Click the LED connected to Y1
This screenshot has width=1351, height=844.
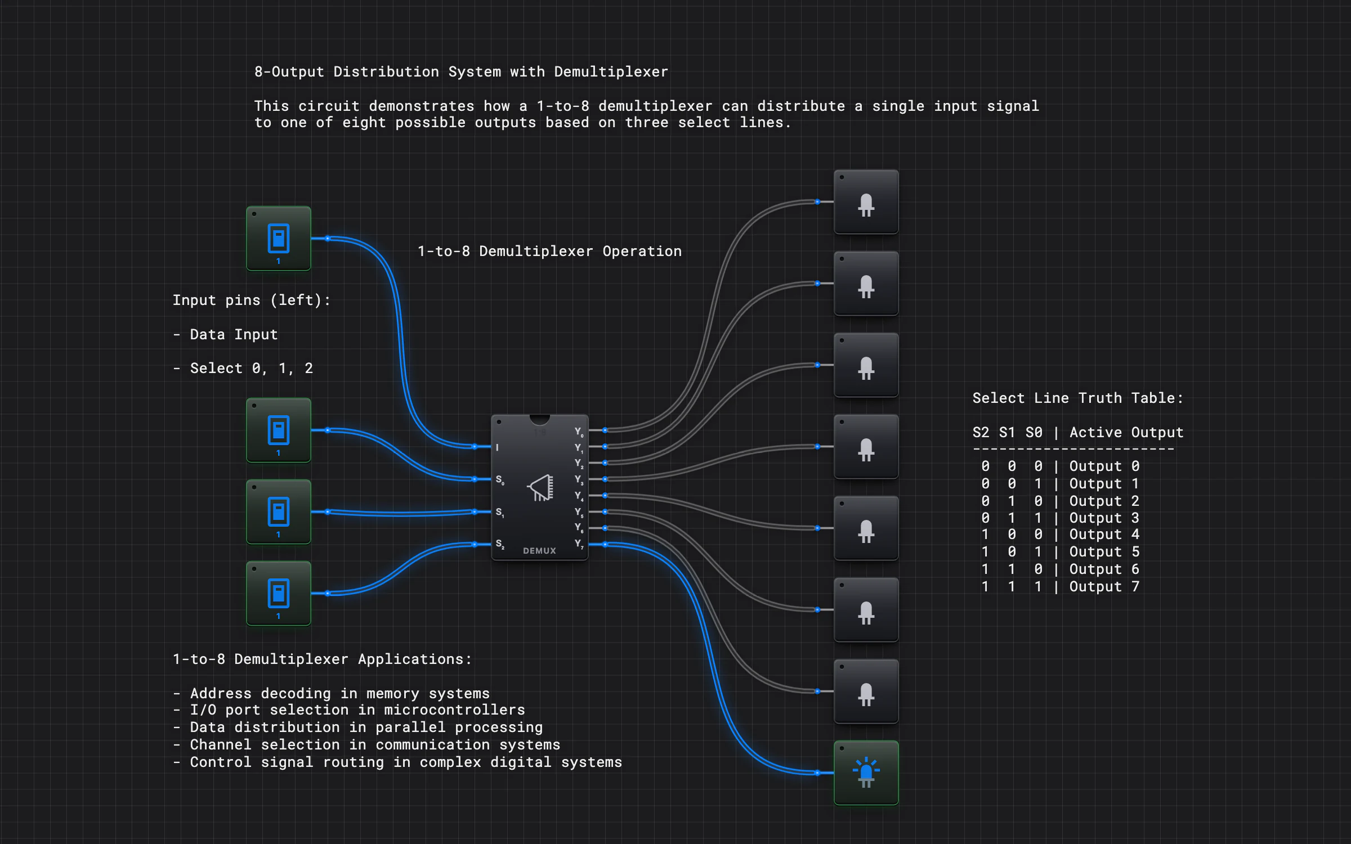(866, 284)
